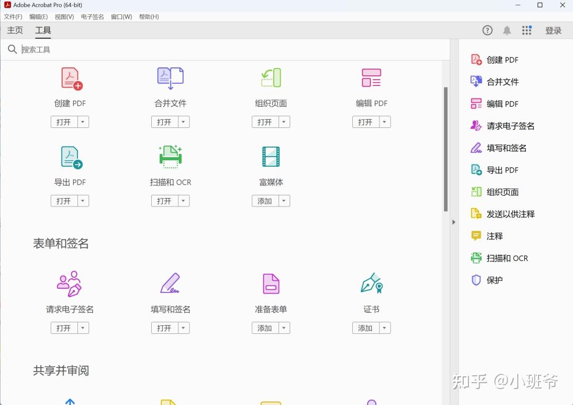Switch to the 主页 tab
Image resolution: width=573 pixels, height=405 pixels.
tap(14, 30)
